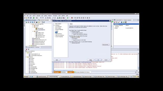Click the Paste toolbar icon
Screen dimensions: 163x91
click(50, 18)
